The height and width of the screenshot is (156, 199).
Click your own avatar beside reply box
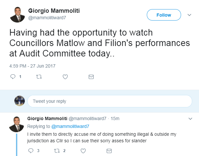tap(20, 101)
